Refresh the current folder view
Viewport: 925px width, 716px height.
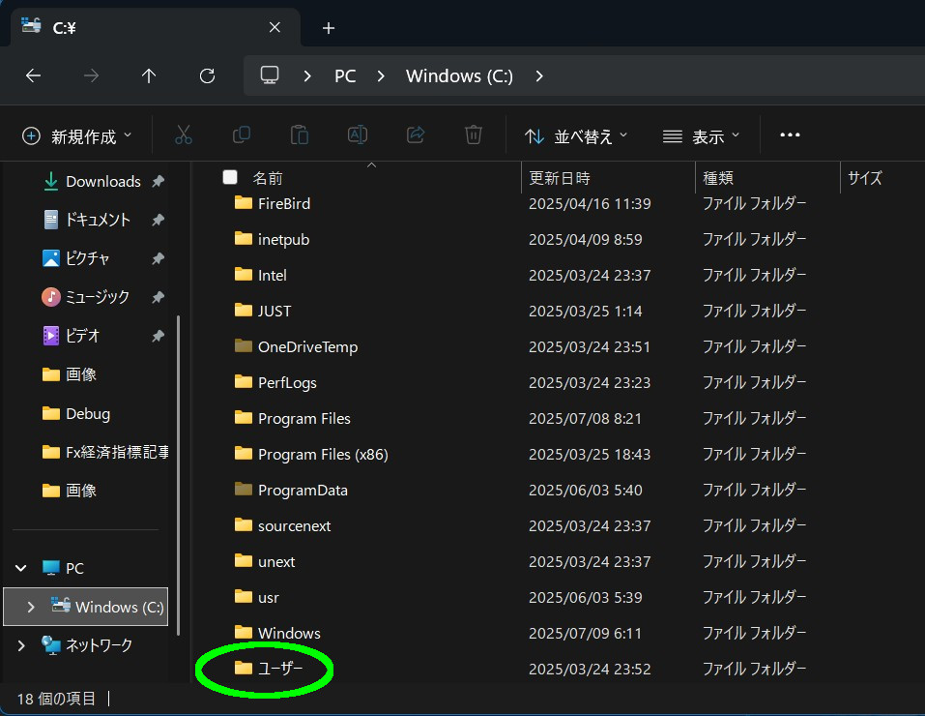(207, 75)
